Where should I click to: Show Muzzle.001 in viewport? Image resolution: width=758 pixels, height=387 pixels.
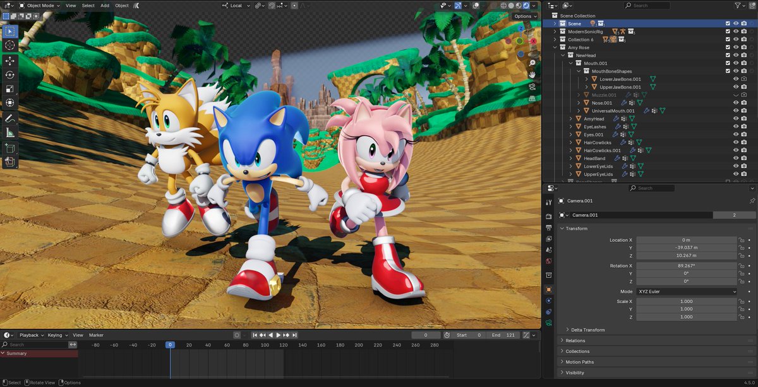736,95
